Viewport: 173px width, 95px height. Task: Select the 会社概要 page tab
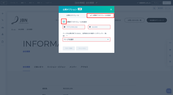(x=26, y=67)
